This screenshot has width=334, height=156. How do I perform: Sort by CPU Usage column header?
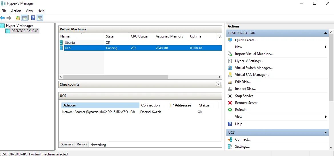[x=141, y=36]
